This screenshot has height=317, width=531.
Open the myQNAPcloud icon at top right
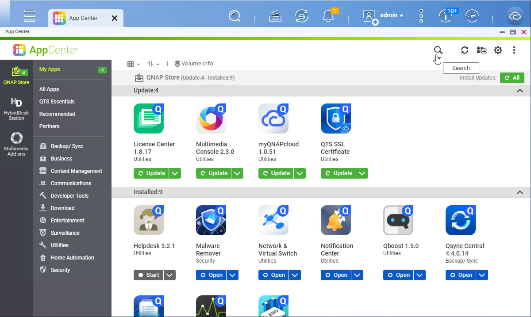515,16
